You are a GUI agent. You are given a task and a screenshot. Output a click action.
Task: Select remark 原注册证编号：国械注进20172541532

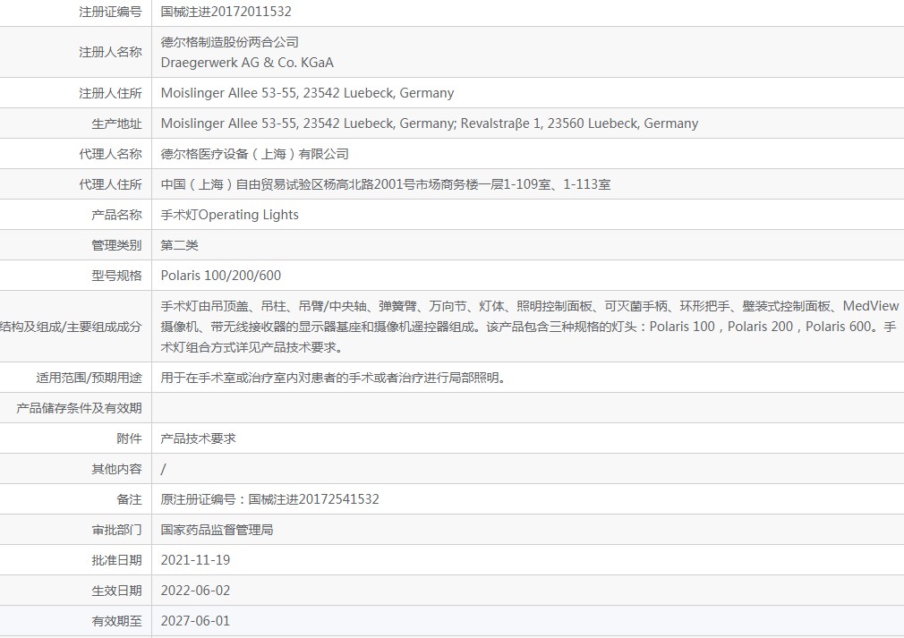(269, 499)
